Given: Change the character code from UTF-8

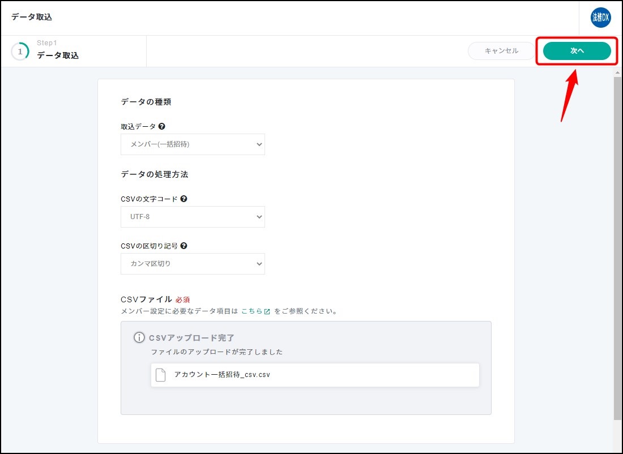Looking at the screenshot, I should click(x=193, y=217).
